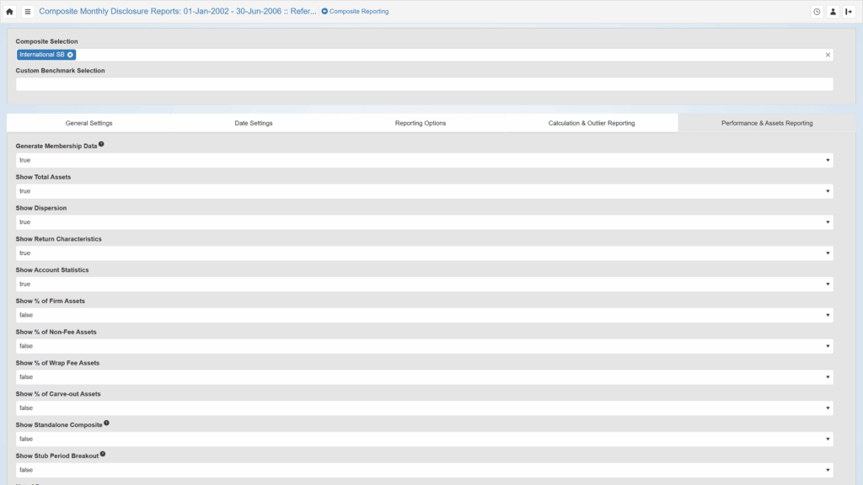This screenshot has height=485, width=863.
Task: Open the Date Settings tab
Action: tap(253, 123)
